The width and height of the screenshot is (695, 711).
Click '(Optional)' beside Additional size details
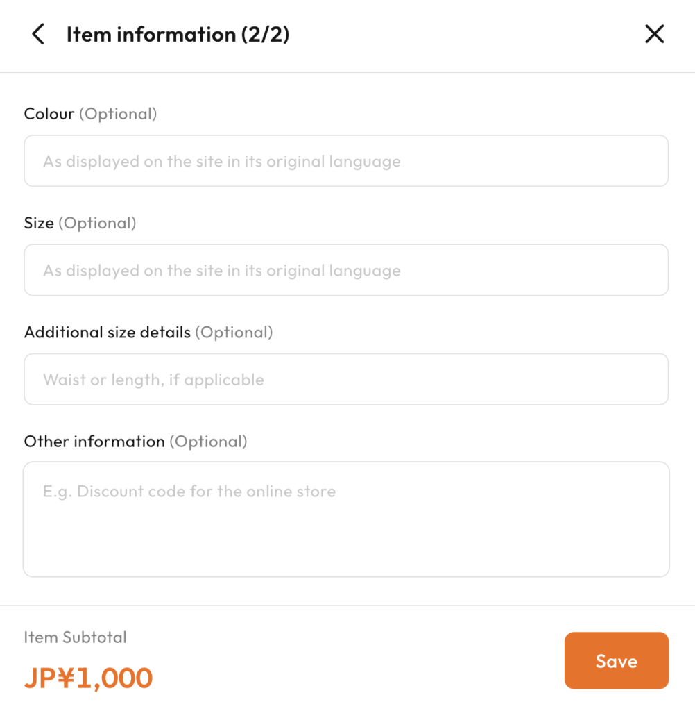(x=234, y=333)
